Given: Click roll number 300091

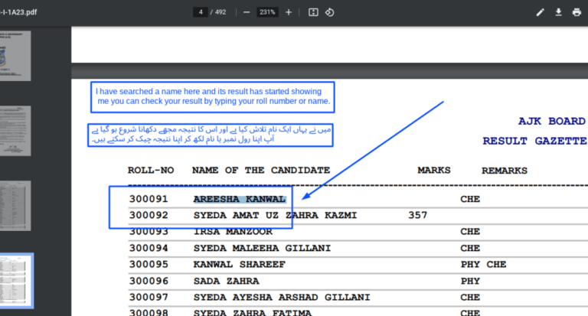Looking at the screenshot, I should [x=149, y=199].
